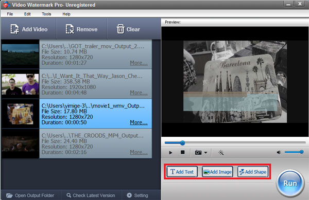Viewport: 309px width, 200px height.
Task: Add Shape watermark
Action: [x=253, y=172]
